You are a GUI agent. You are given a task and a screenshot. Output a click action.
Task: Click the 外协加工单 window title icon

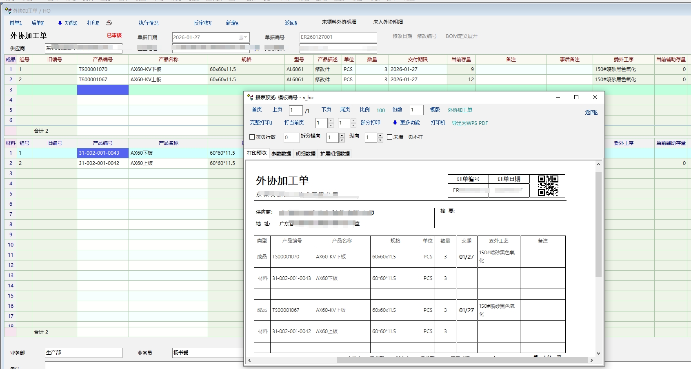click(x=8, y=11)
